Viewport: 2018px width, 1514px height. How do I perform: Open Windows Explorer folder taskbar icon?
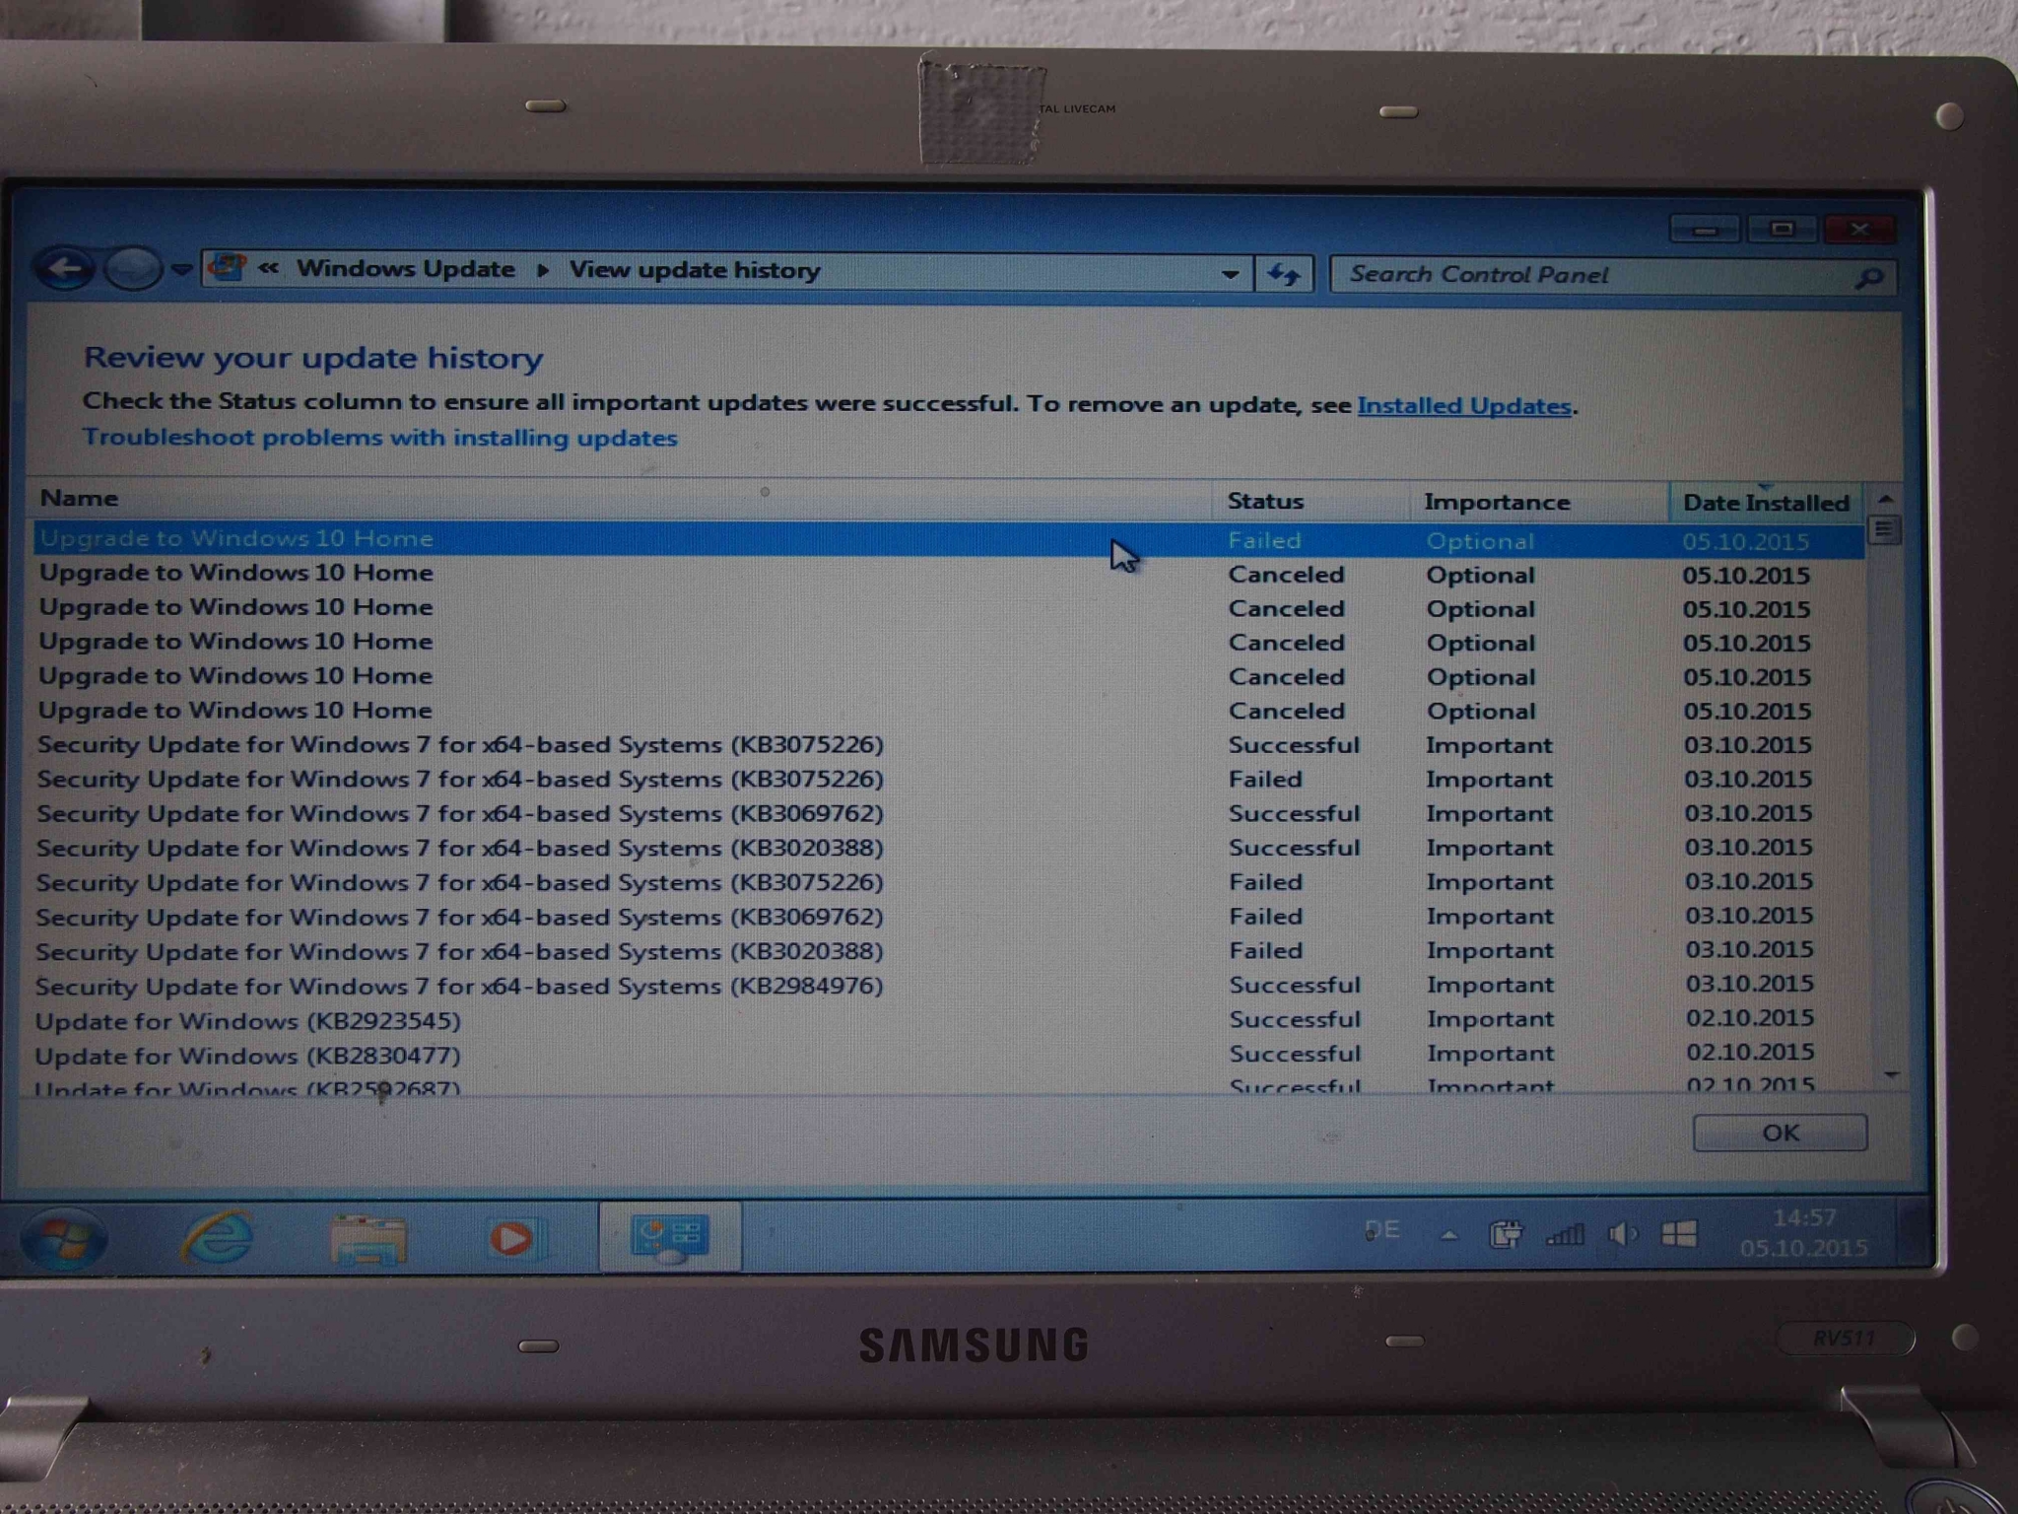tap(368, 1239)
